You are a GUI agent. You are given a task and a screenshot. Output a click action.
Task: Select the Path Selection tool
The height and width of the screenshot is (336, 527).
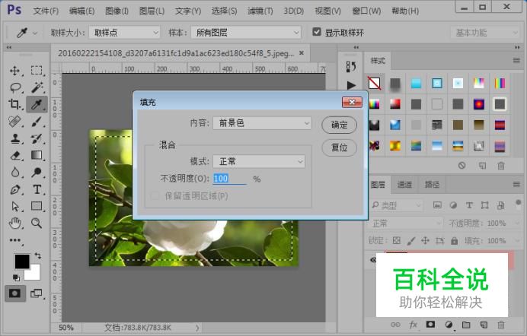click(x=15, y=206)
